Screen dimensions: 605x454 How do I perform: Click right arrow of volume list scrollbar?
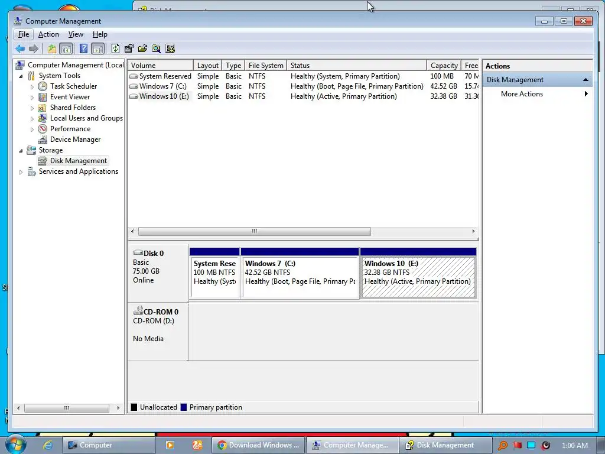(473, 231)
